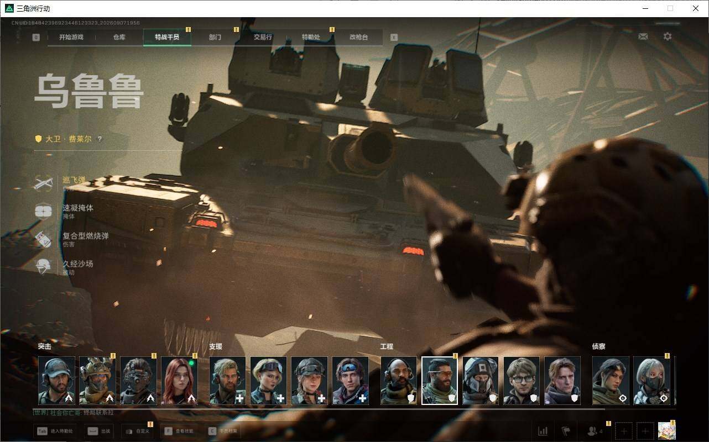Screen dimensions: 709x442
Task: Switch to the 改枪台 tab
Action: [358, 38]
